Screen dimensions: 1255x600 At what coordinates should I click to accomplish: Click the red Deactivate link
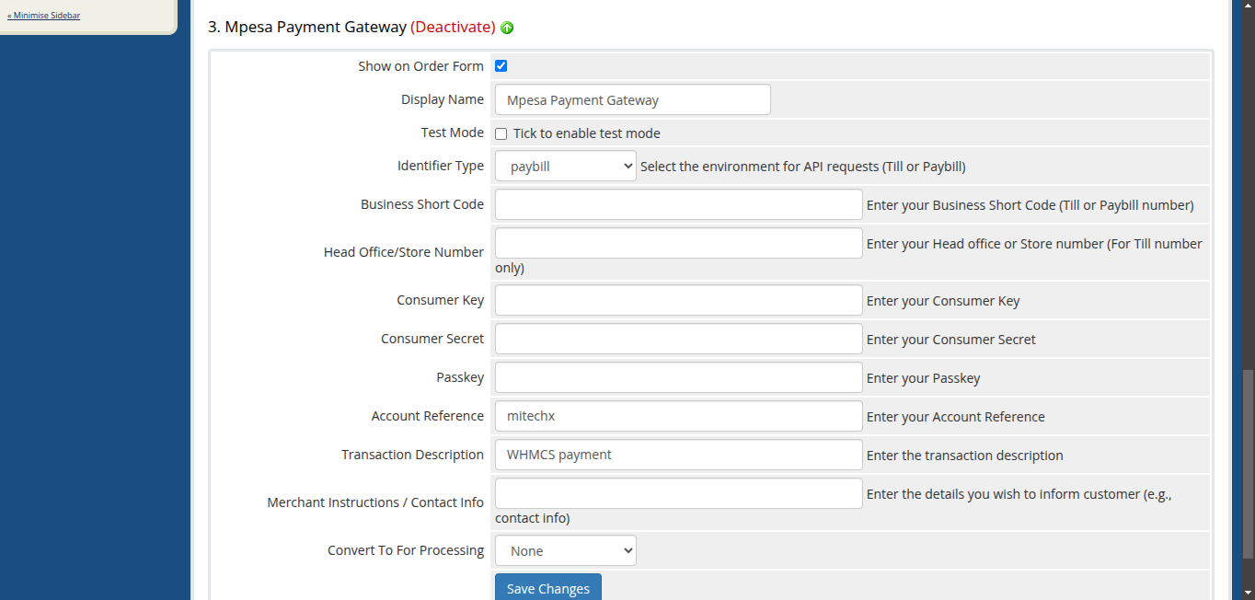tap(453, 28)
